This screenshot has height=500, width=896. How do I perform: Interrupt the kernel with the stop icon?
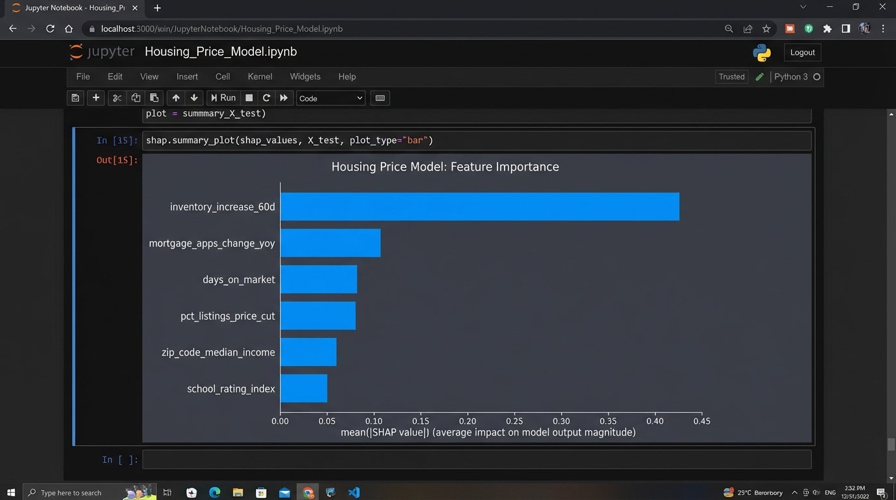[249, 98]
